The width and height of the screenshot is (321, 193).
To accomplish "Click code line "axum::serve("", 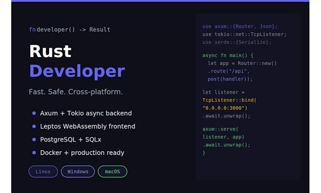I will (220, 129).
